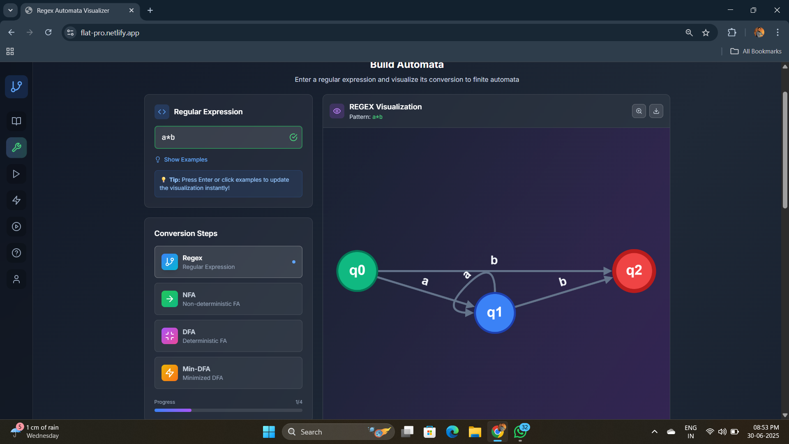This screenshot has height=444, width=789.
Task: Open the lightning bolt sidebar icon
Action: click(x=16, y=200)
